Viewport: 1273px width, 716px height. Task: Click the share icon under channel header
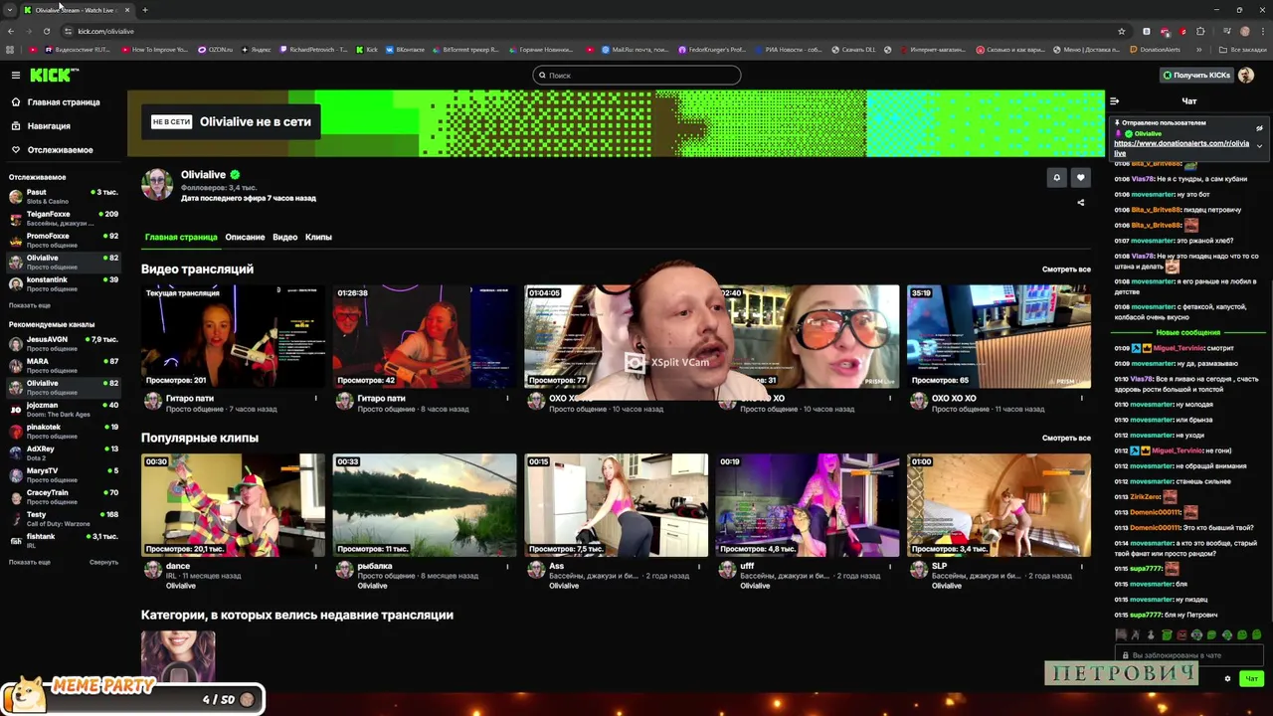pyautogui.click(x=1080, y=202)
